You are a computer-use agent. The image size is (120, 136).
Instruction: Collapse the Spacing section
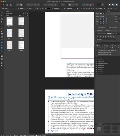pos(97,43)
